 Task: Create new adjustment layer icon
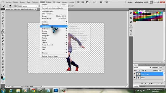[152, 84]
